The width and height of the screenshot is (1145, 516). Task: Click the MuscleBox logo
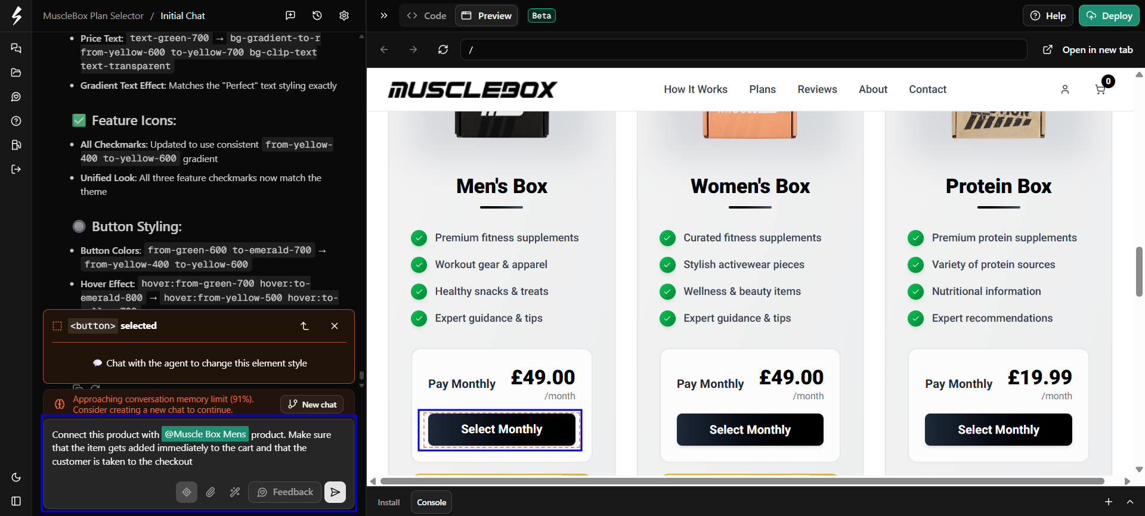(473, 89)
